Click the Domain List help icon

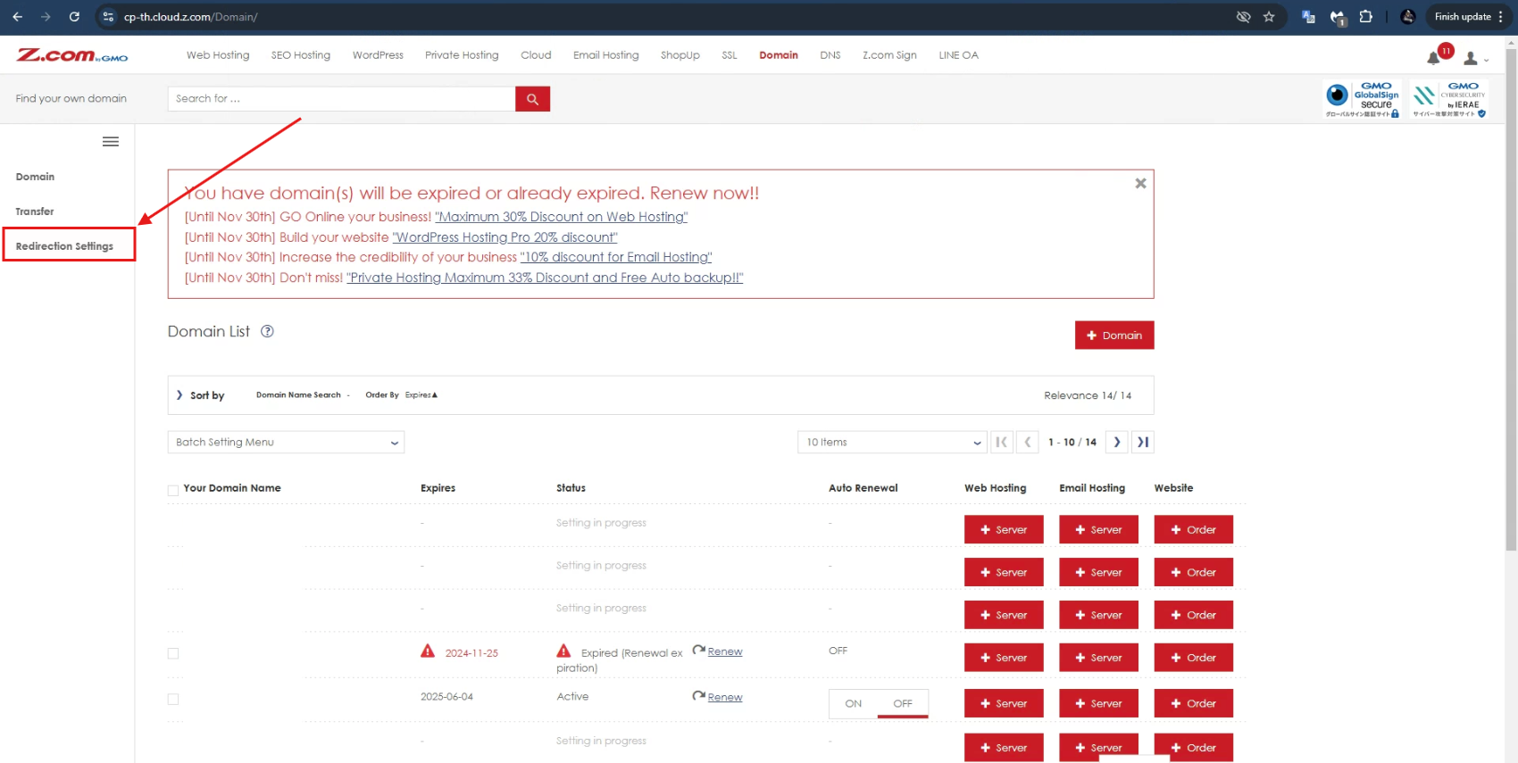pyautogui.click(x=267, y=331)
